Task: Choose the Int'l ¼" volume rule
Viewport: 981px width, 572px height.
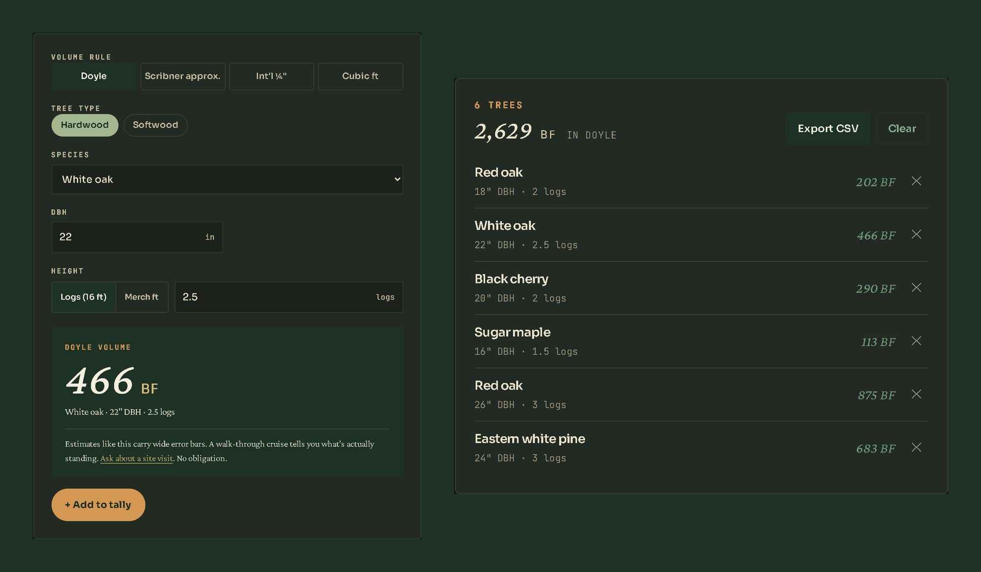Action: click(271, 76)
